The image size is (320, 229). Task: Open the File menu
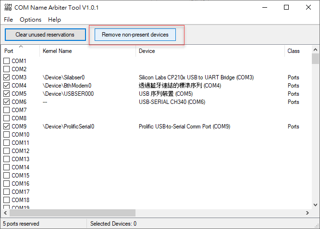(8, 20)
